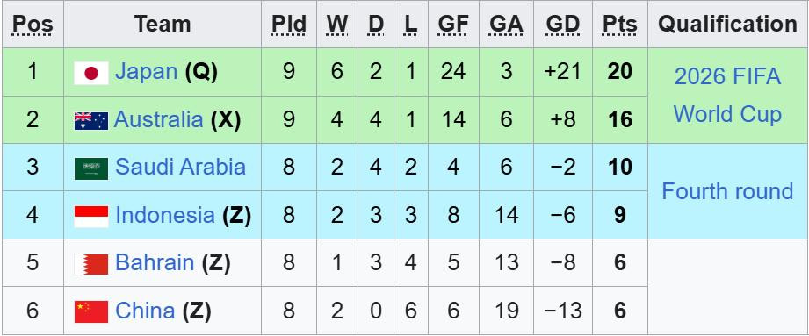Click the GF column header abbreviation
The height and width of the screenshot is (336, 809).
[453, 25]
